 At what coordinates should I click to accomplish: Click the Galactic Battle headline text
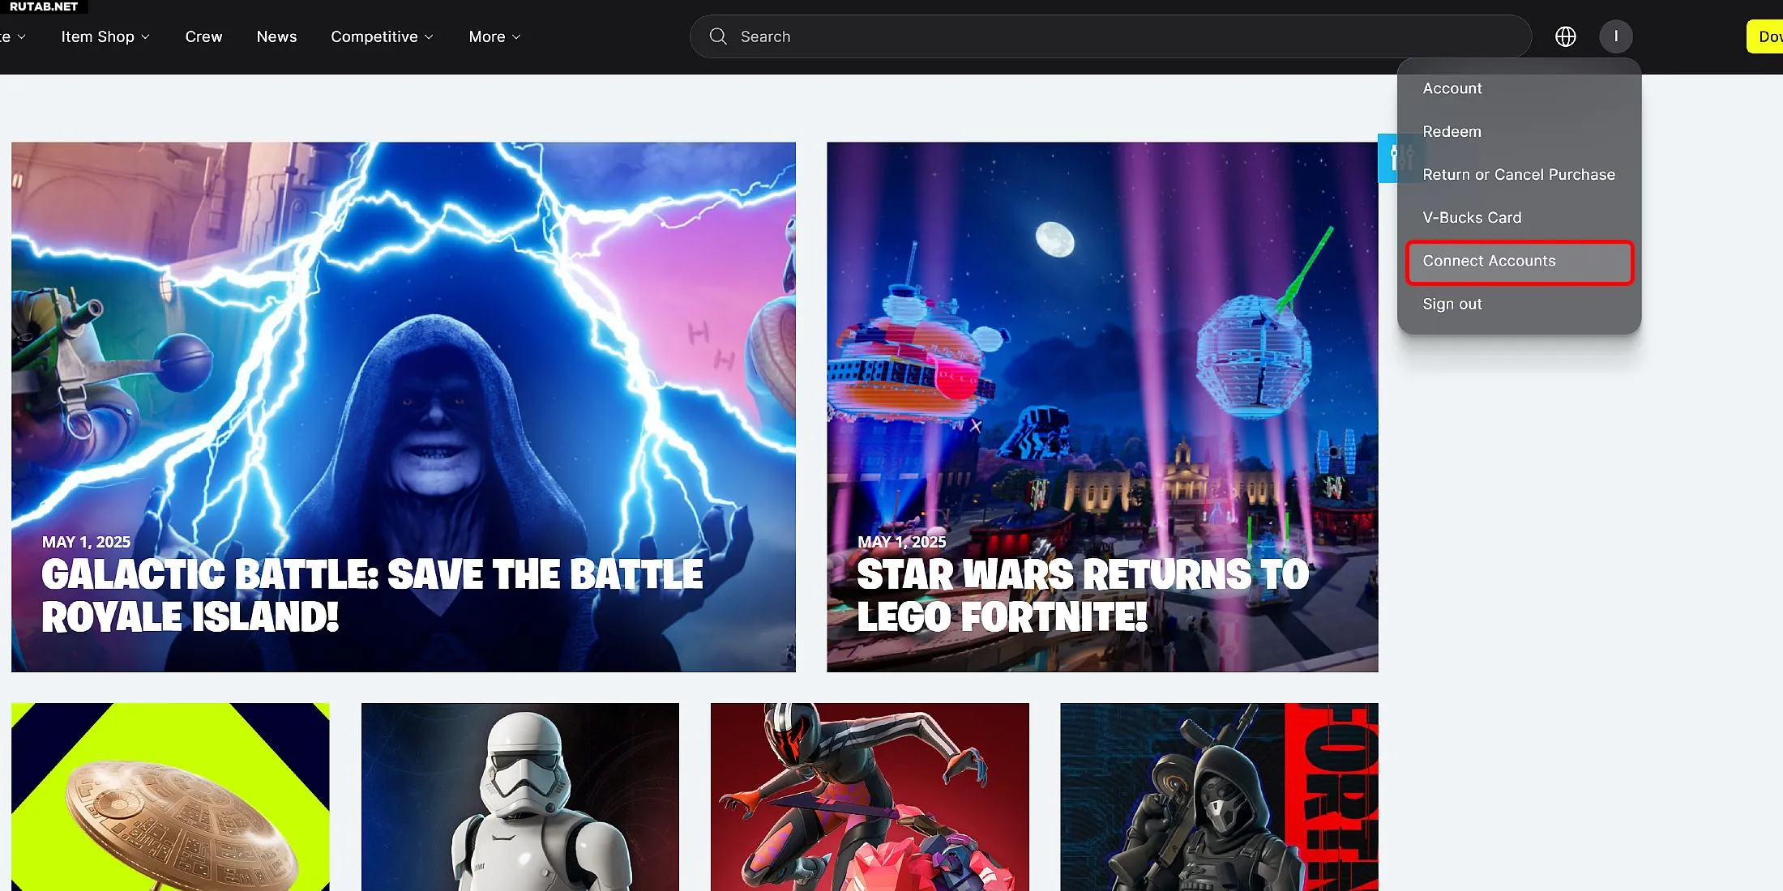372,596
